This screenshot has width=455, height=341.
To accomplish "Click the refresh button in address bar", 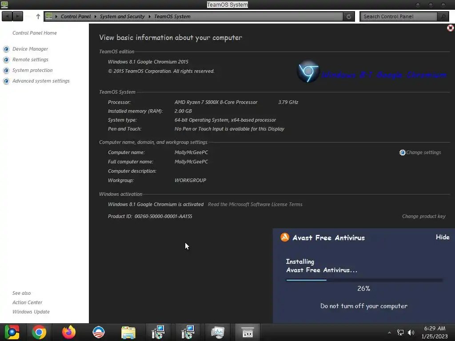I will (348, 16).
